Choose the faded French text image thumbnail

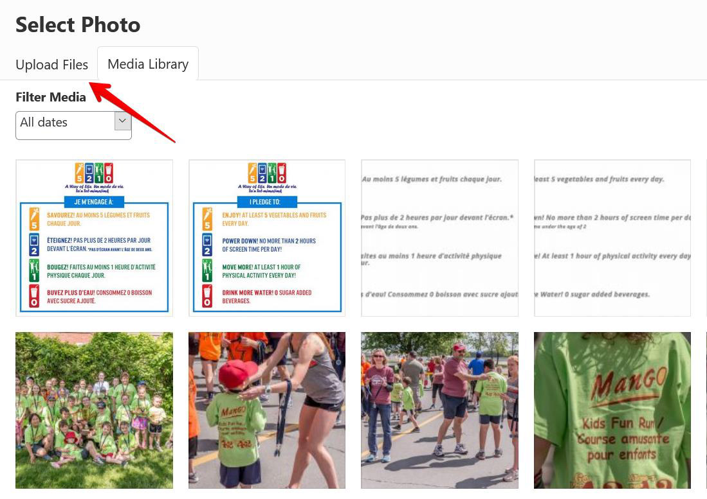(439, 238)
